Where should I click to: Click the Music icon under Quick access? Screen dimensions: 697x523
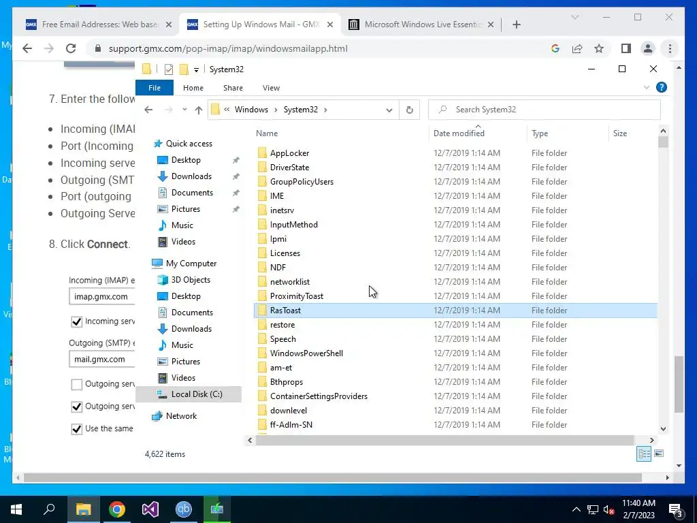(x=163, y=225)
